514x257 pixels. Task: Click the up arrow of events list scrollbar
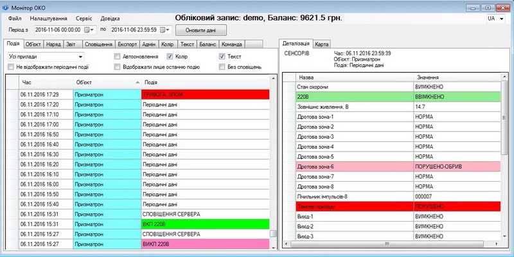point(272,78)
